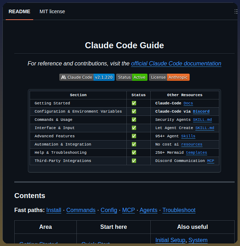The image size is (240, 246).
Task: Open the Initial Setup link
Action: [x=170, y=240]
